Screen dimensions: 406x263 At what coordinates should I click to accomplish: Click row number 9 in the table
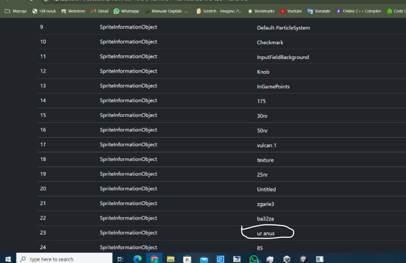click(41, 27)
